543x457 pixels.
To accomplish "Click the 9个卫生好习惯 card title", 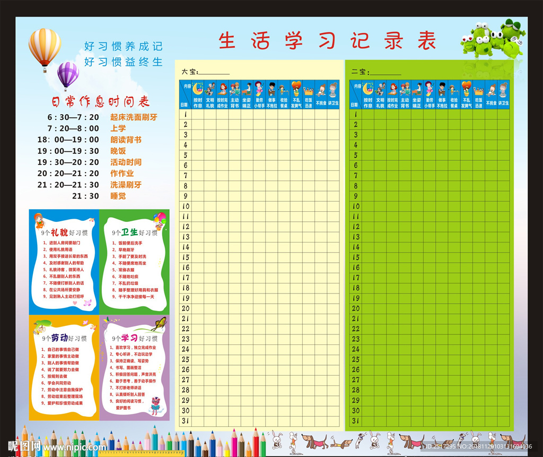I will 134,232.
